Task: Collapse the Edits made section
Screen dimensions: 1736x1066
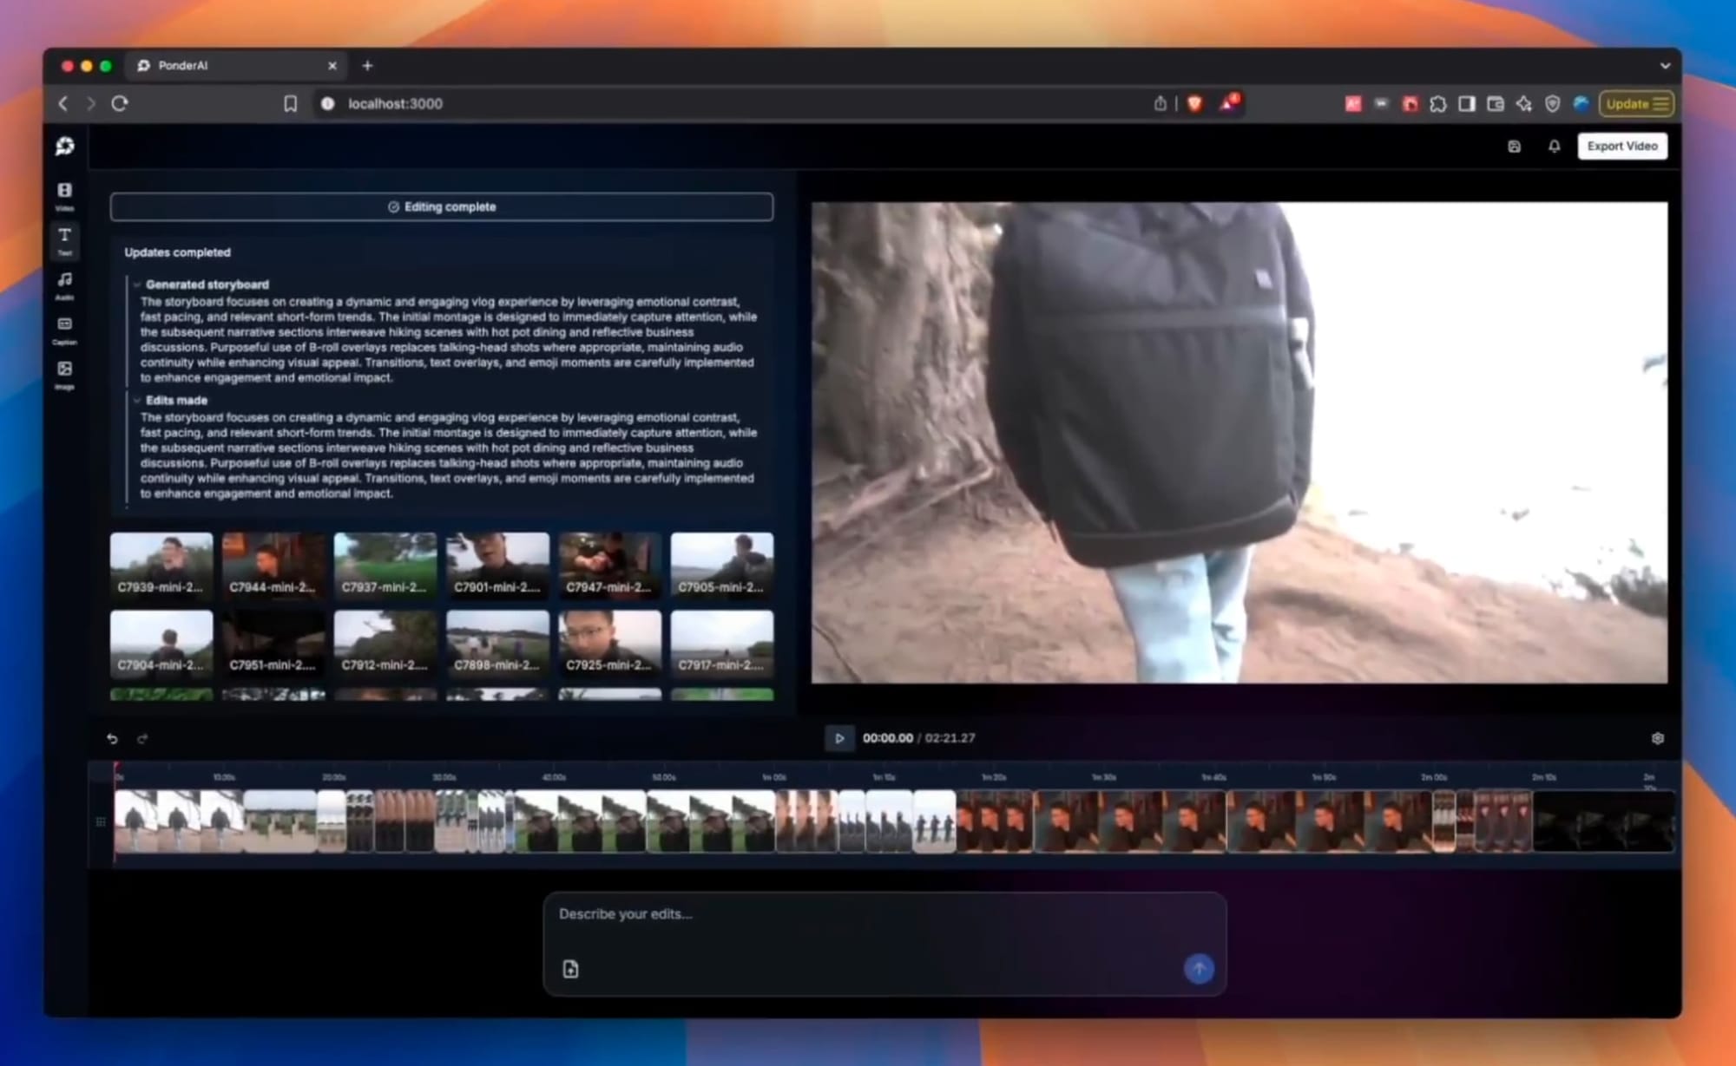Action: [x=137, y=401]
